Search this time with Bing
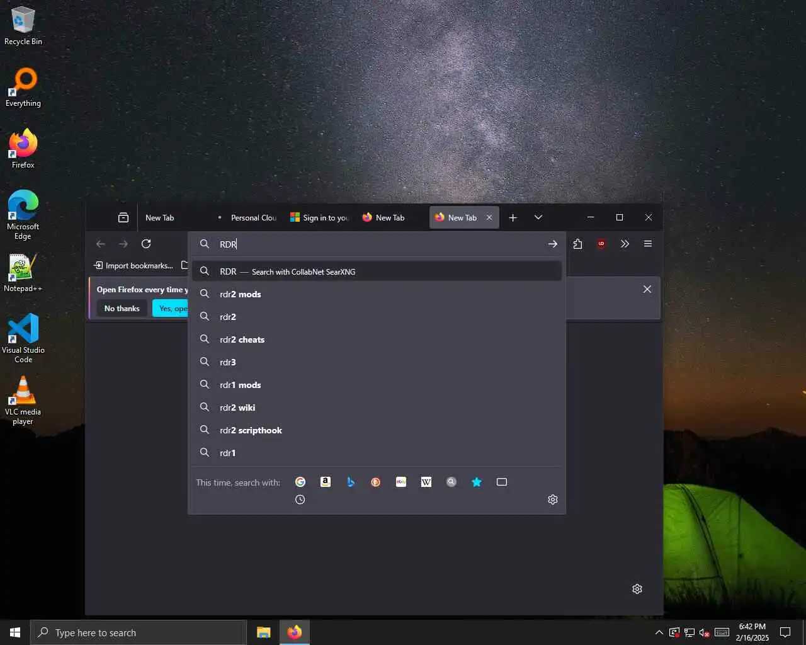This screenshot has height=645, width=806. click(351, 482)
